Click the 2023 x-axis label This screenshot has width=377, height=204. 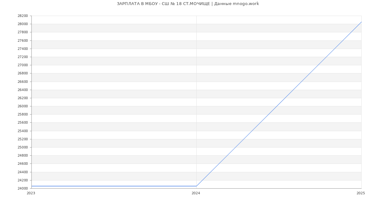click(x=31, y=193)
